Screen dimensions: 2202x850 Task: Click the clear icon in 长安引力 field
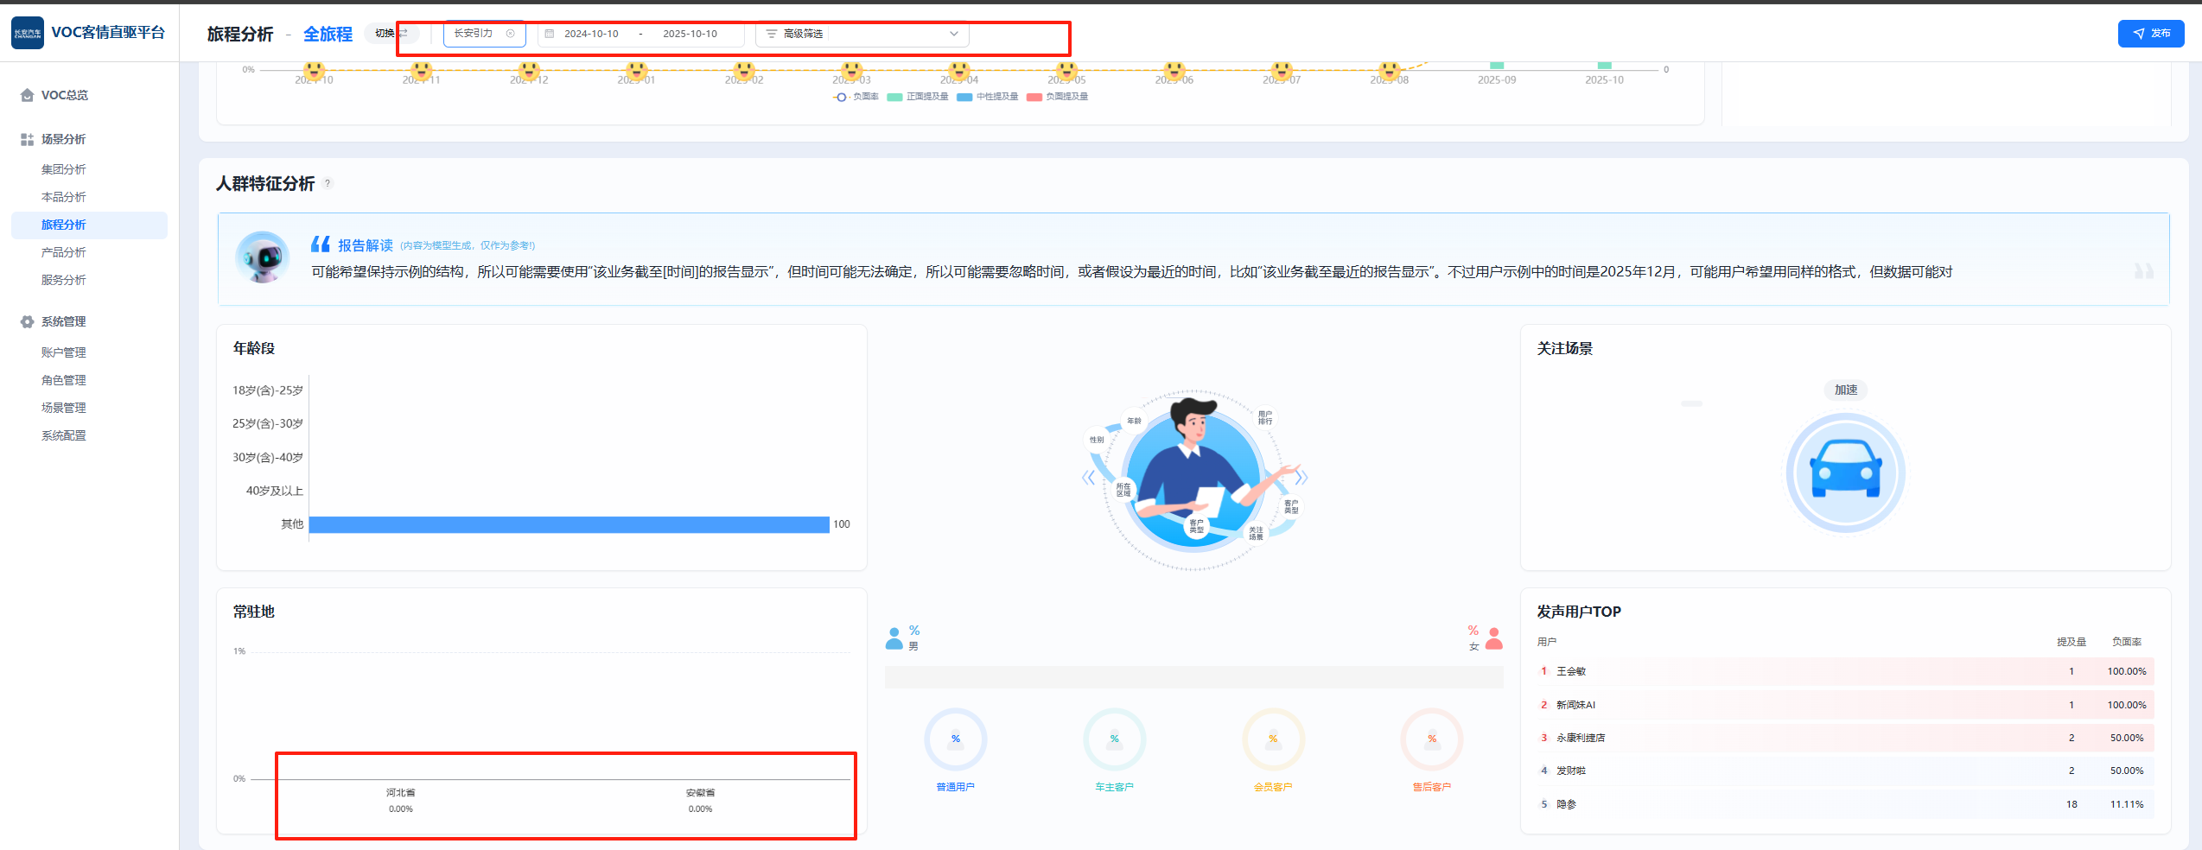pyautogui.click(x=510, y=34)
